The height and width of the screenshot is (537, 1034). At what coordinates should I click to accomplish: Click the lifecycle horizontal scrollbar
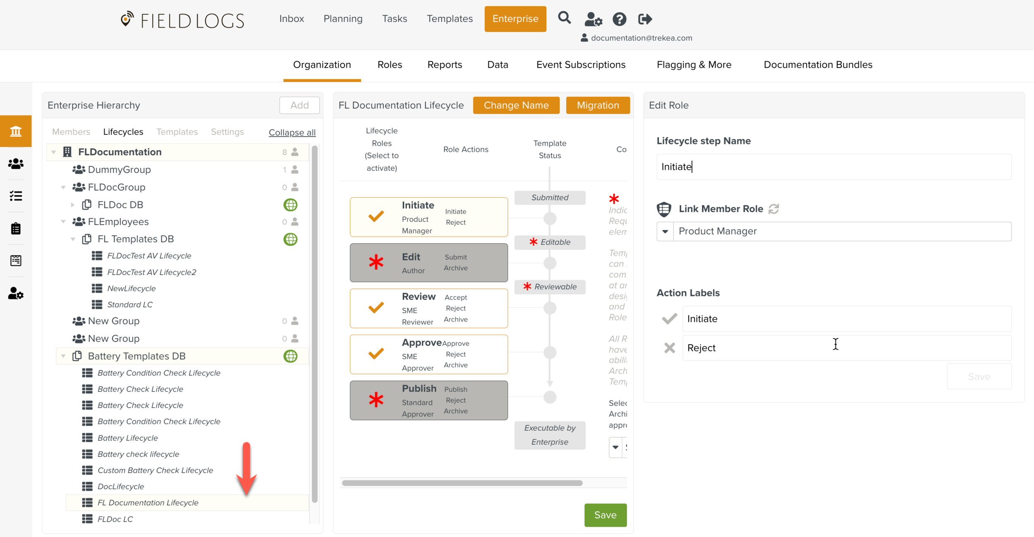(x=462, y=483)
